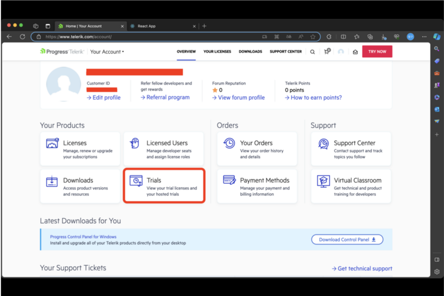Viewport: 444px width, 296px height.
Task: Click Download Control Panel button
Action: (x=347, y=240)
